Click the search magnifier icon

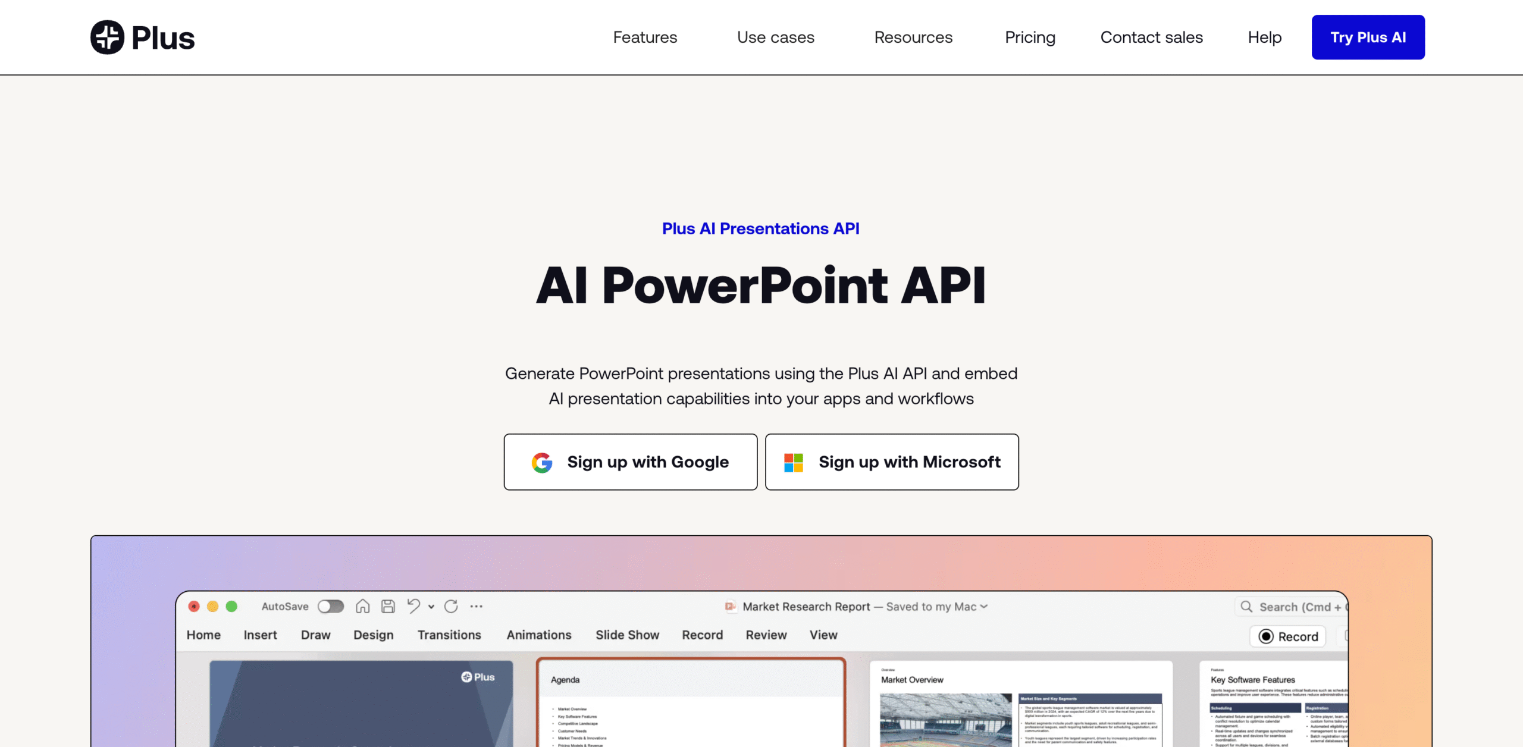point(1246,606)
